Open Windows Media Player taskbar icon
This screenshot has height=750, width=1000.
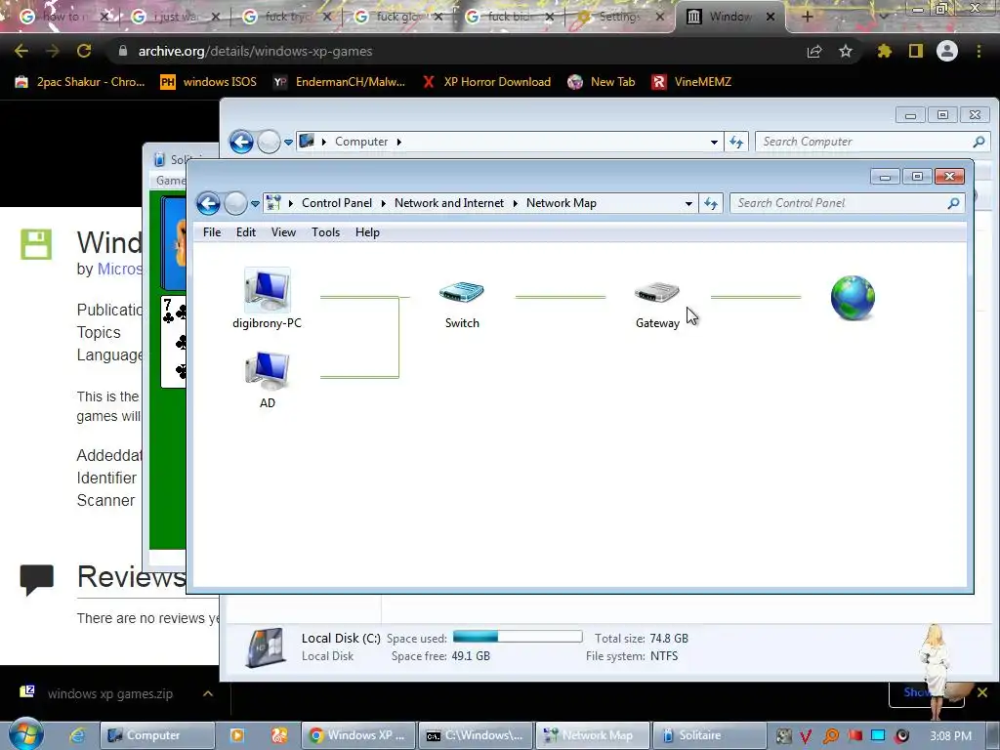click(236, 735)
